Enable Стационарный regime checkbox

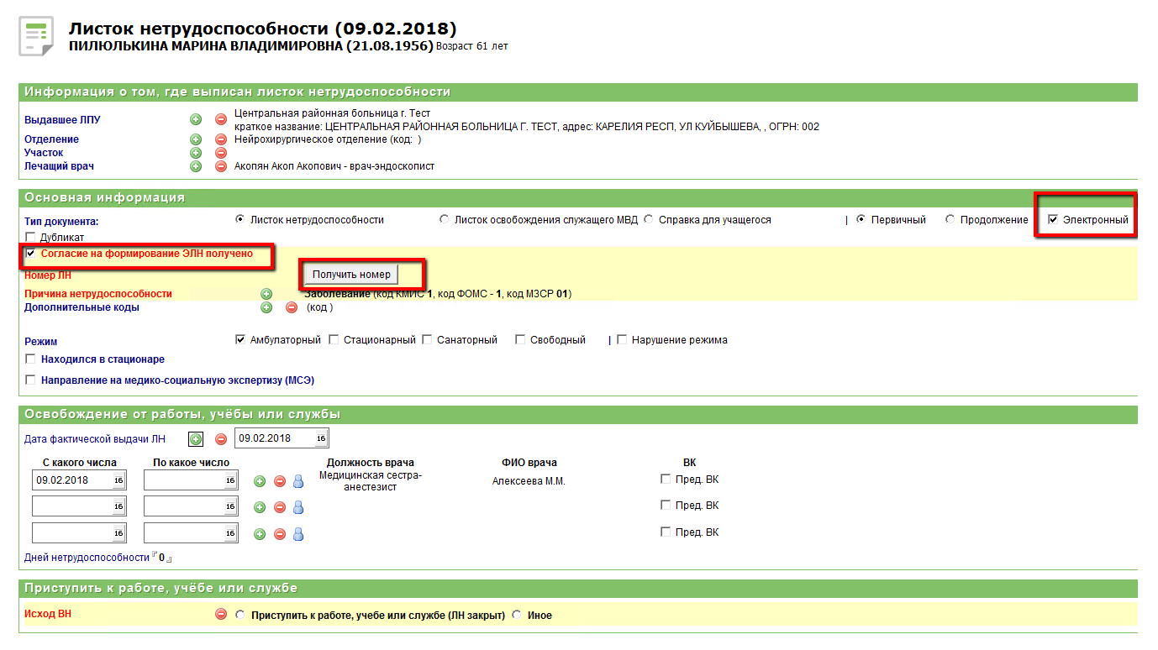(x=334, y=340)
